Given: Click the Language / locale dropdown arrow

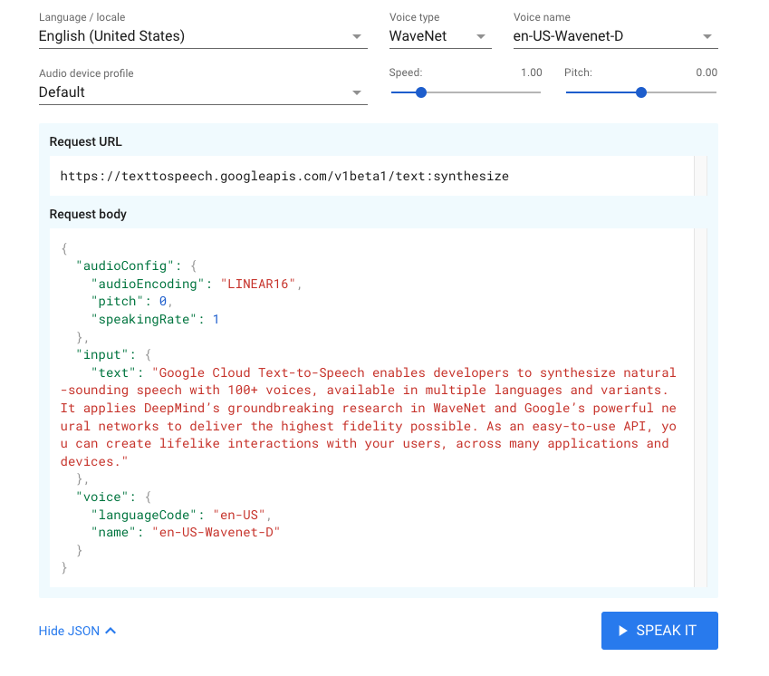Looking at the screenshot, I should tap(357, 37).
